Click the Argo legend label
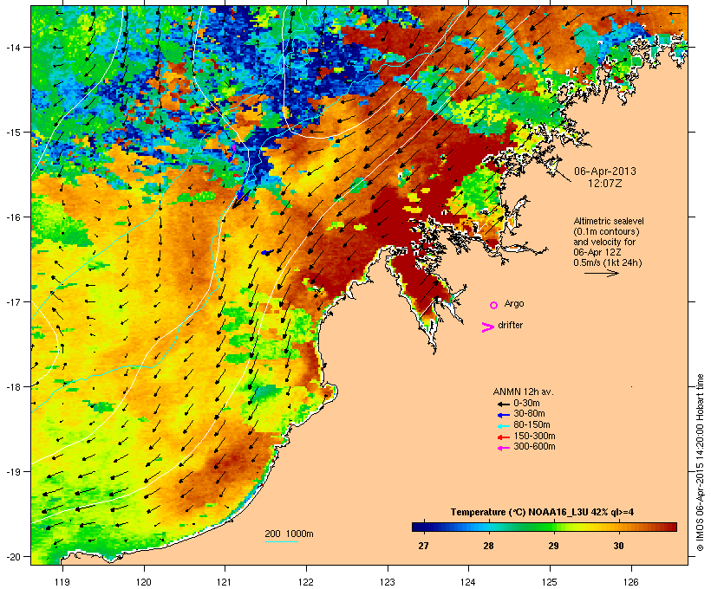The image size is (711, 589). pyautogui.click(x=514, y=304)
